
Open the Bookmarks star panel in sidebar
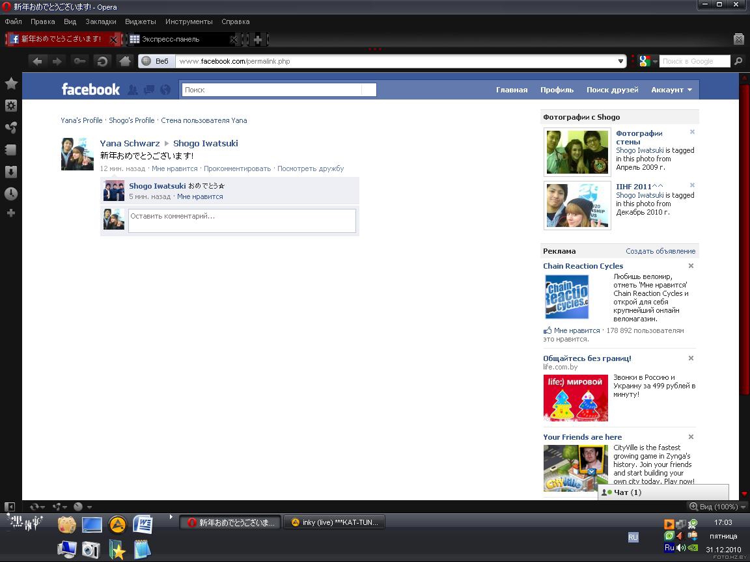[11, 84]
